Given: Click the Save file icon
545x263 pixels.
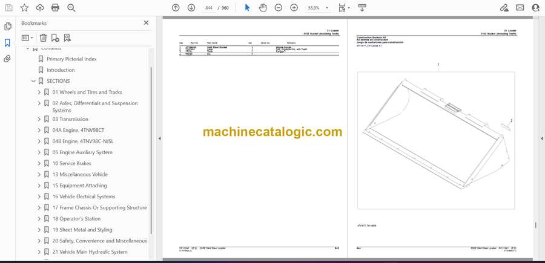Looking at the screenshot, I should coord(8,8).
